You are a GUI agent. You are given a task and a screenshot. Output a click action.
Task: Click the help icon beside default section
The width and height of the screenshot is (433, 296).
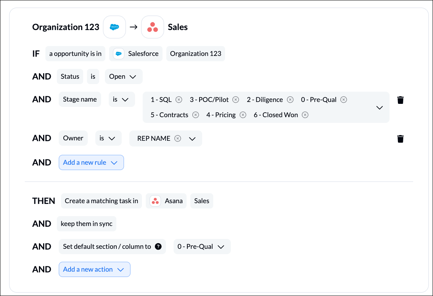tap(158, 247)
